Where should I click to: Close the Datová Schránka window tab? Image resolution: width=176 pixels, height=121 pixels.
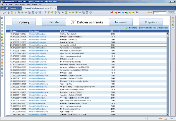(55, 8)
